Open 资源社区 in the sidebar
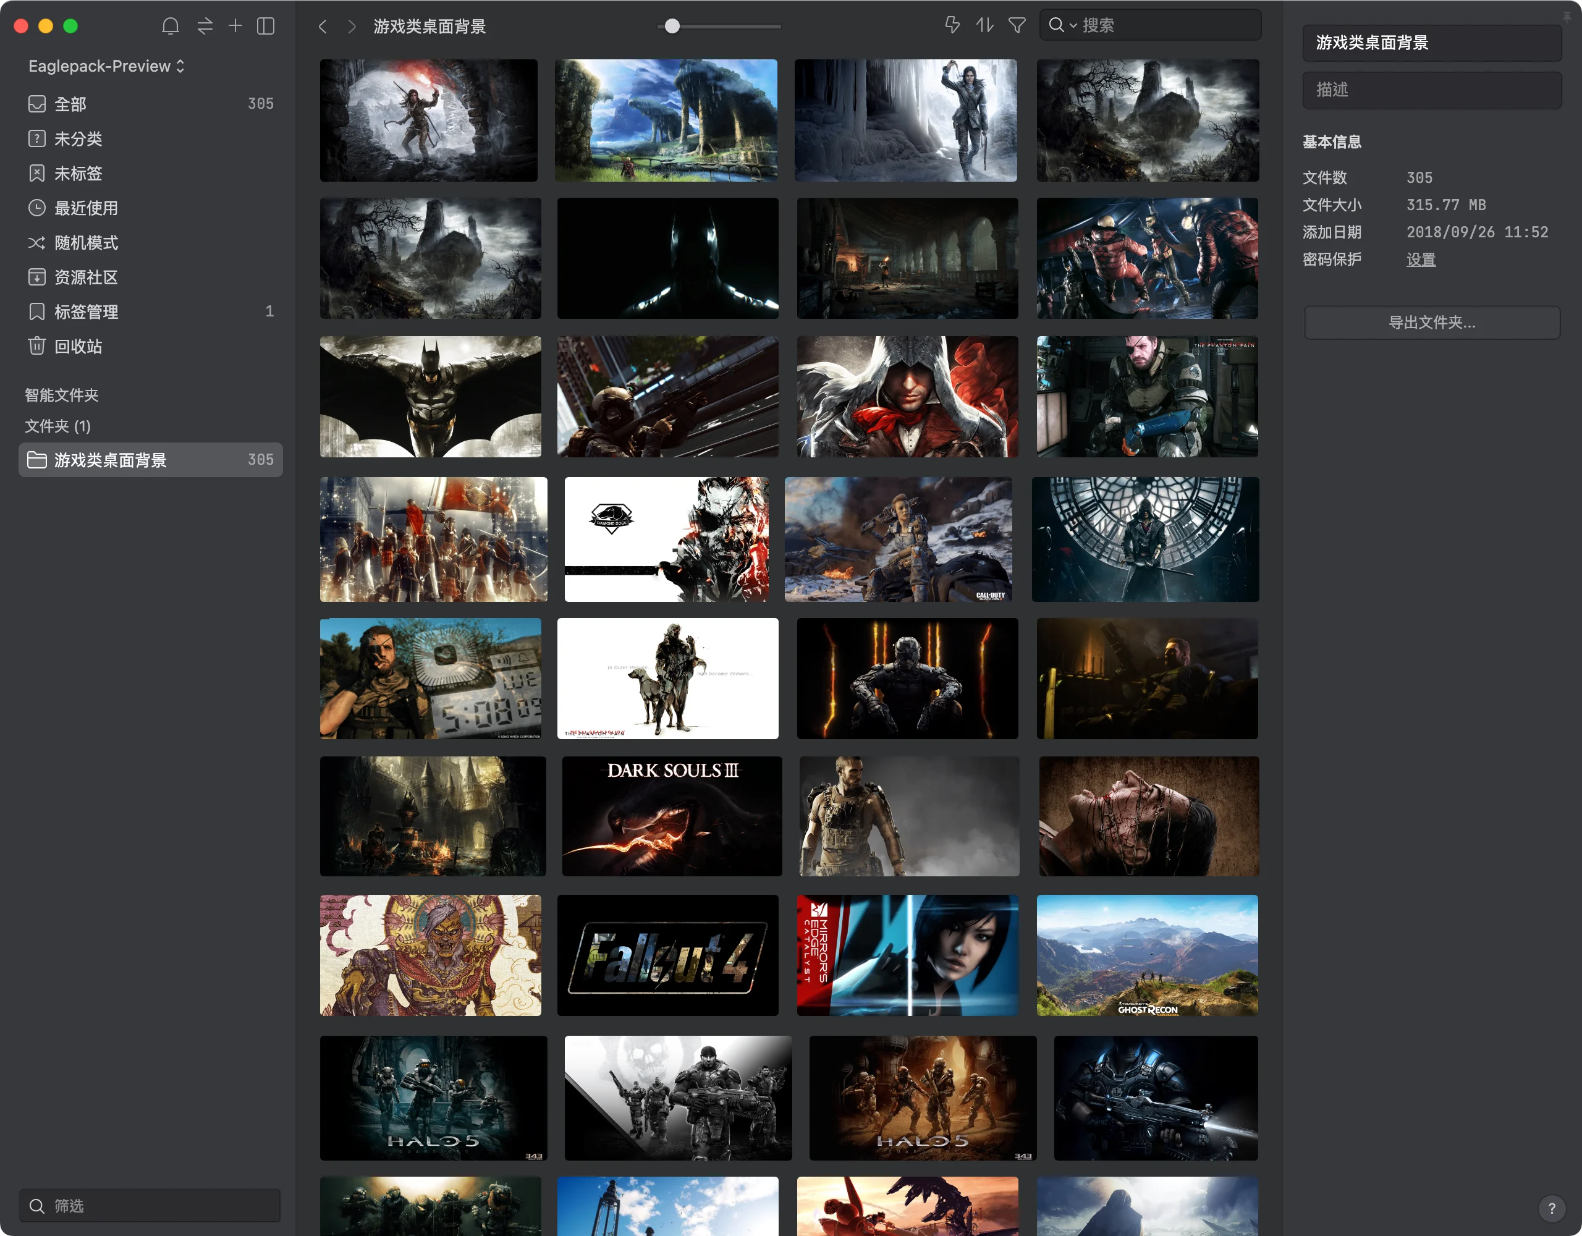The height and width of the screenshot is (1236, 1582). coord(151,277)
